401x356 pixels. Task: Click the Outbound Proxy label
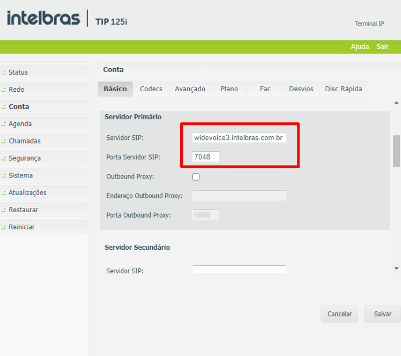(130, 176)
